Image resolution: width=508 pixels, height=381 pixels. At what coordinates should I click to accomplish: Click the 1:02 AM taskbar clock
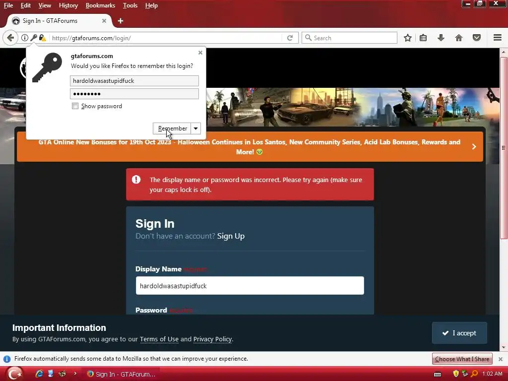point(492,374)
